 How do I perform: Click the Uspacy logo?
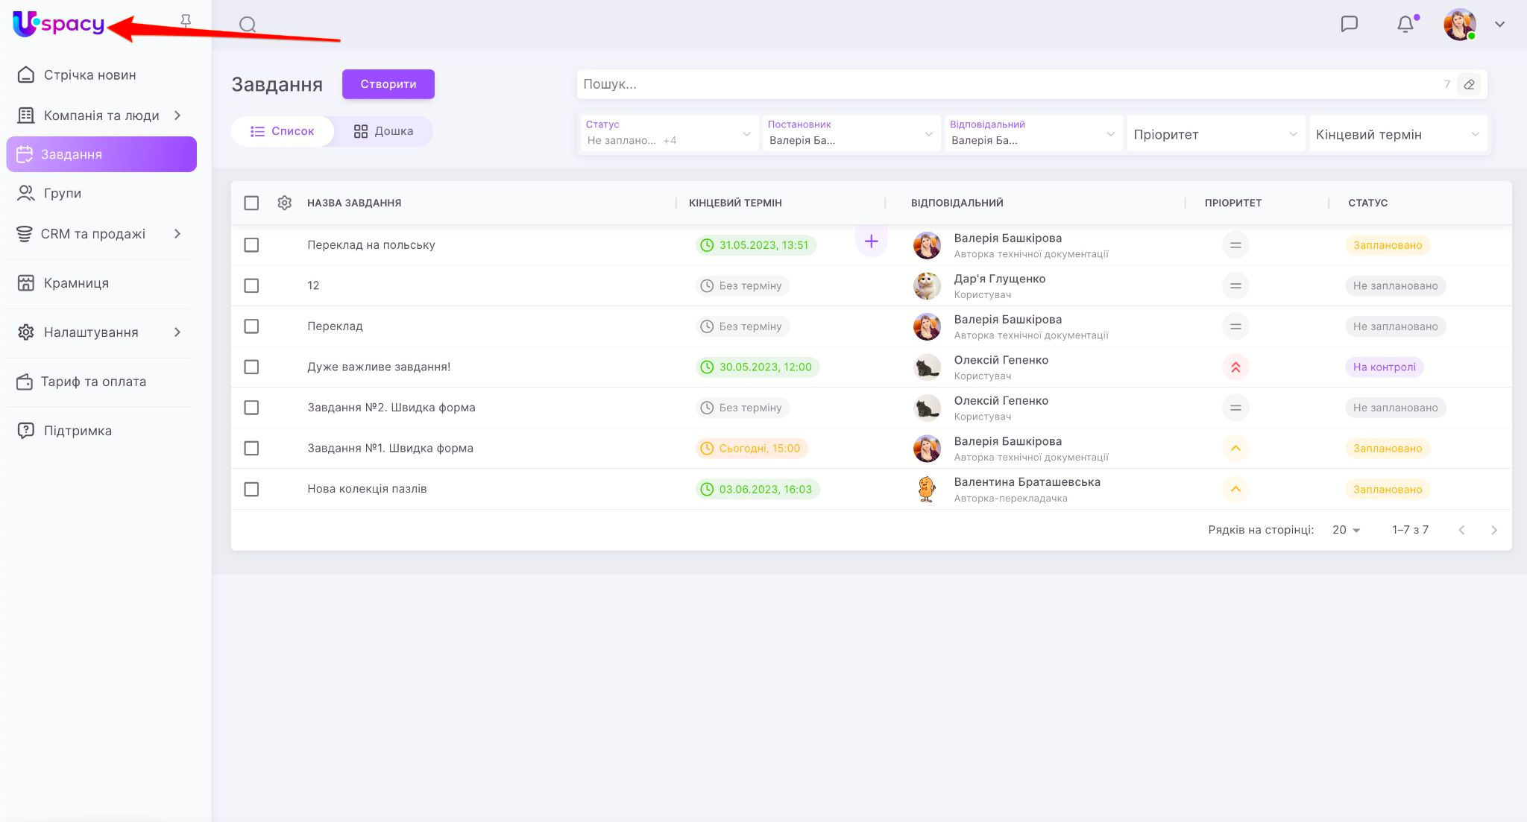(x=59, y=24)
